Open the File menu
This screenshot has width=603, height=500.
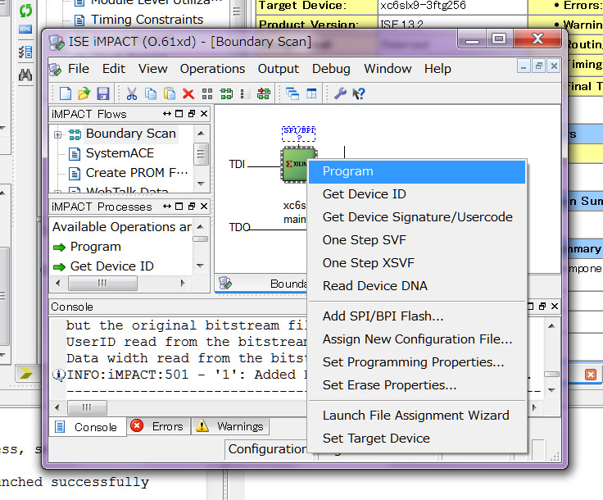pyautogui.click(x=79, y=69)
